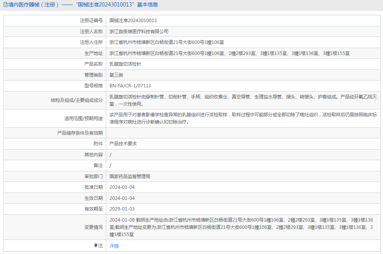This screenshot has width=383, height=254.
Task: Click the 其他内容 label
Action: pyautogui.click(x=94, y=155)
